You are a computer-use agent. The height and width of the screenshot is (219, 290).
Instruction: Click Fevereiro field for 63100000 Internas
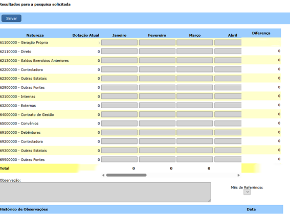157,96
